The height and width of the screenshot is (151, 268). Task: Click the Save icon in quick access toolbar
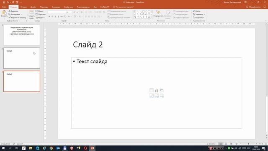coord(4,3)
